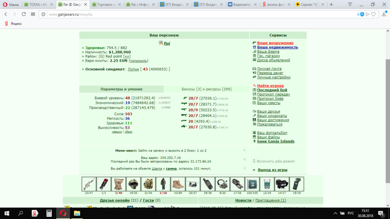
Task: Dismiss the Мини-квест notice with its x
Action: point(244,150)
